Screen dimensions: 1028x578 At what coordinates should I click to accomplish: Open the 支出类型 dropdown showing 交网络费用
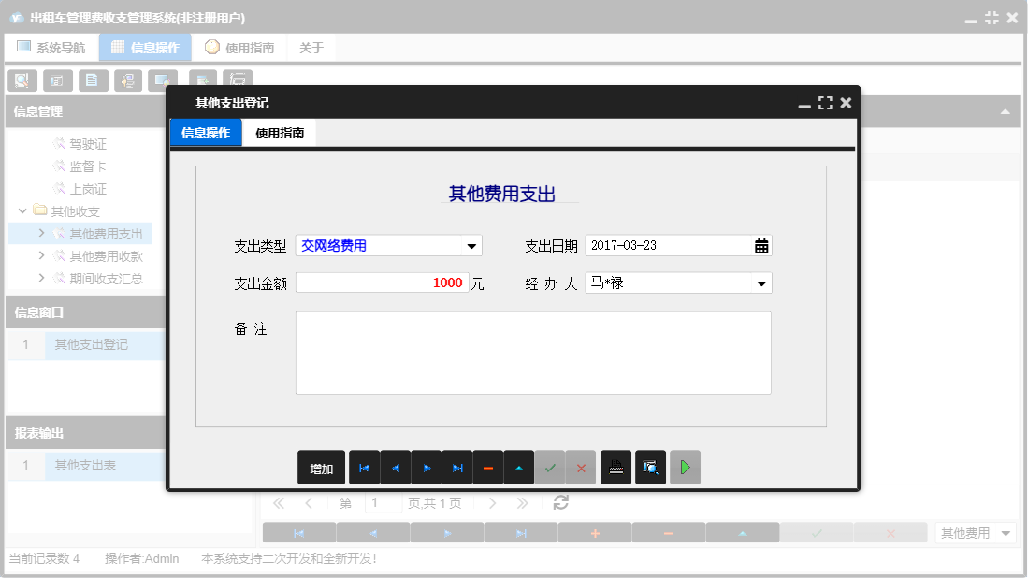472,245
